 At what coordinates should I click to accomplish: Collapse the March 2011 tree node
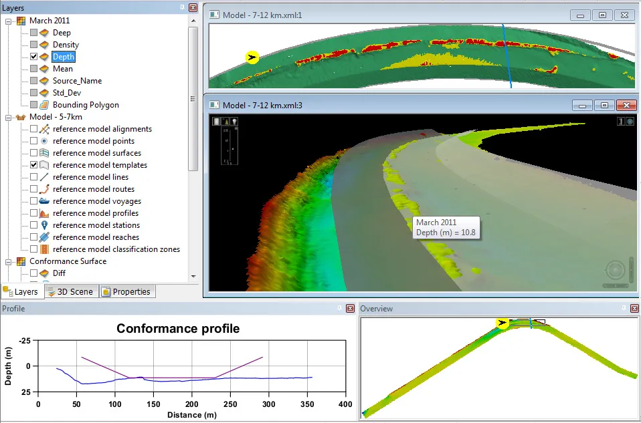tap(8, 21)
